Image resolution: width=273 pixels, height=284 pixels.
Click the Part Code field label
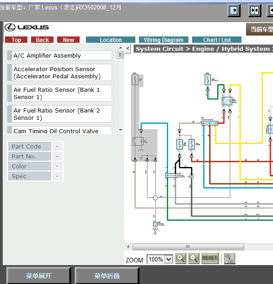(x=30, y=146)
